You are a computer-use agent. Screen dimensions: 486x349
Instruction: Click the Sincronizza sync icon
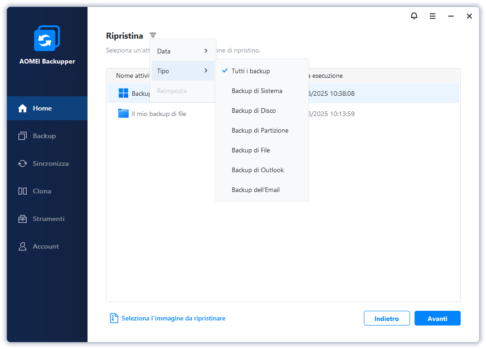coord(22,163)
